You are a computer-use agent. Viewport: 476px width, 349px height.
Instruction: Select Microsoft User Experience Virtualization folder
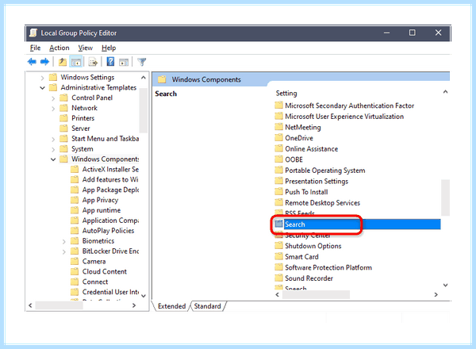click(x=344, y=117)
